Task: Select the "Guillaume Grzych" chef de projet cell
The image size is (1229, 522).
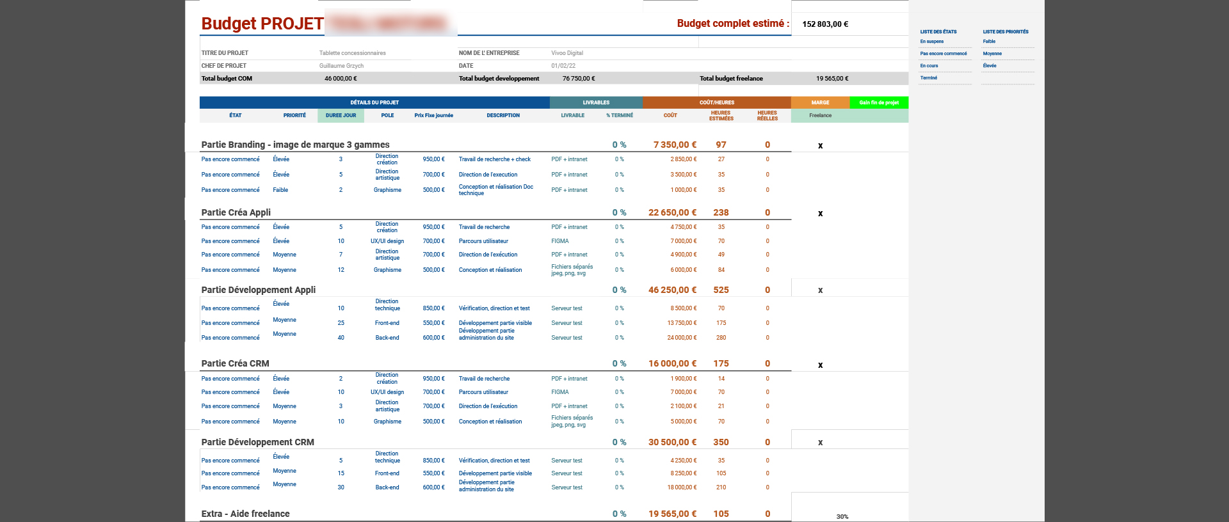Action: pyautogui.click(x=341, y=66)
